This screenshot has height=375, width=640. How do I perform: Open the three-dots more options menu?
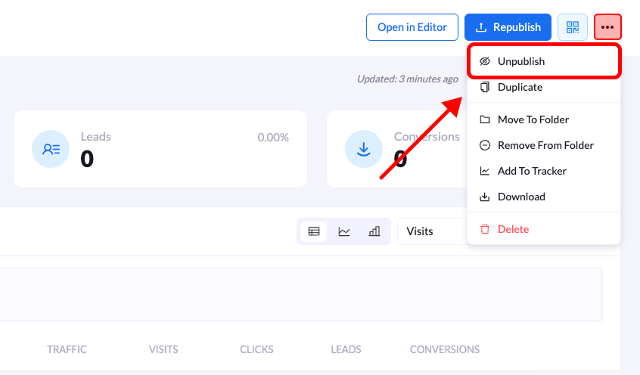point(607,27)
